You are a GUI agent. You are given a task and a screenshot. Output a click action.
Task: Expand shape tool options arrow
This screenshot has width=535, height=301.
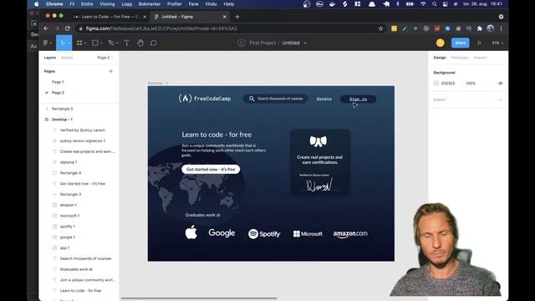[101, 43]
